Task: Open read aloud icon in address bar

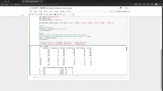Action: point(128,5)
